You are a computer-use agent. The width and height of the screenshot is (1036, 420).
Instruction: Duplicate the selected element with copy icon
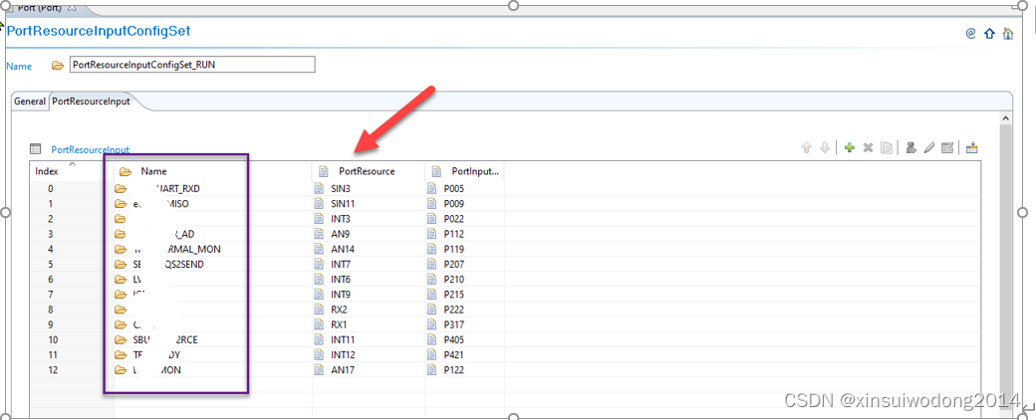click(887, 148)
